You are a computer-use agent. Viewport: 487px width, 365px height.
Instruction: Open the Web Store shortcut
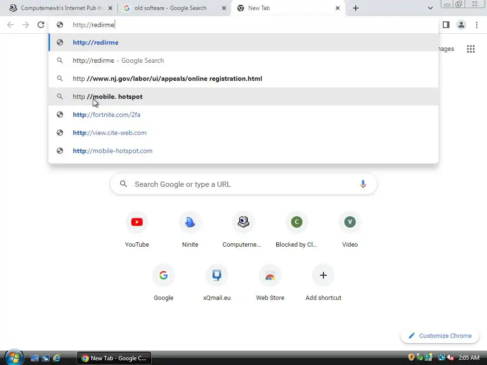coord(270,283)
